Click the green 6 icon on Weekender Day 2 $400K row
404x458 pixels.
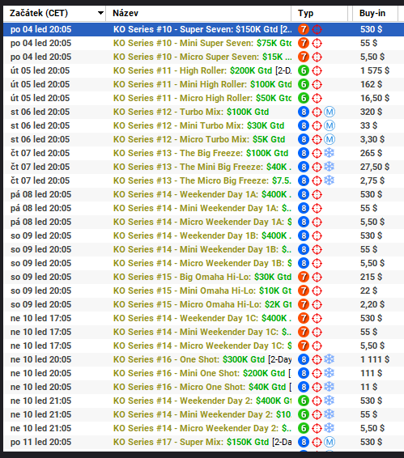click(304, 401)
